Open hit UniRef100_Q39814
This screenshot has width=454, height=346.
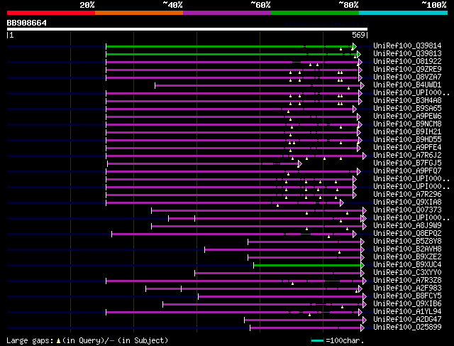407,45
